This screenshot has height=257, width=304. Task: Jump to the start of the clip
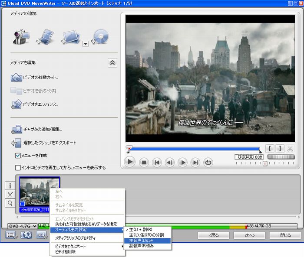[157, 162]
